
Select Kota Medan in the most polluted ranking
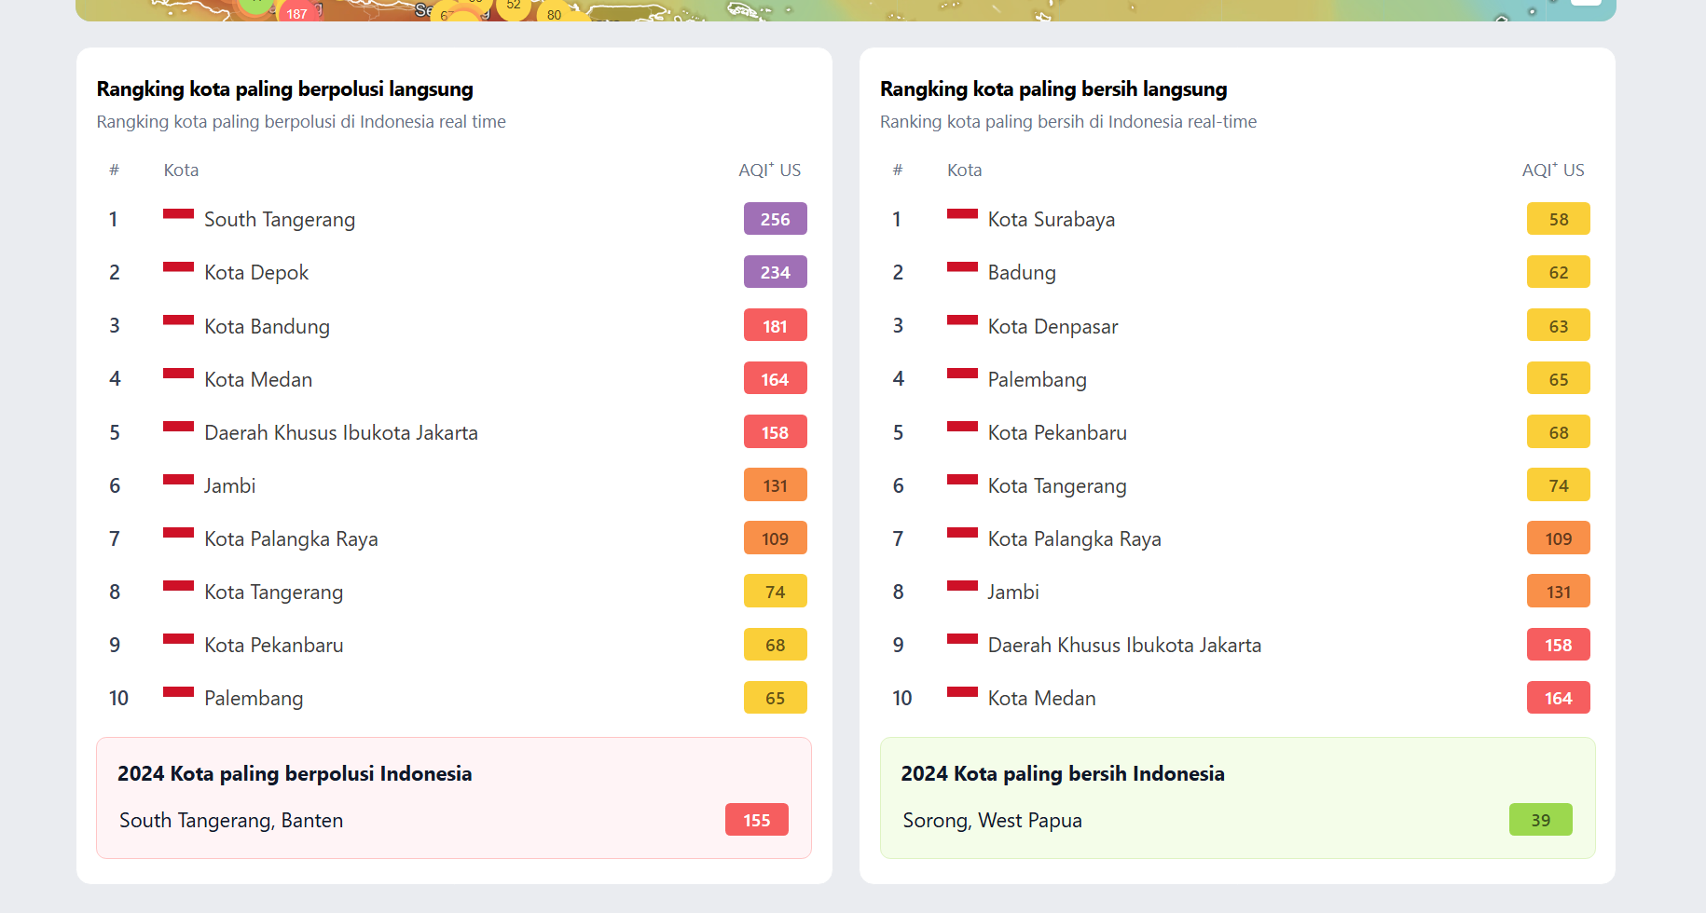click(258, 379)
